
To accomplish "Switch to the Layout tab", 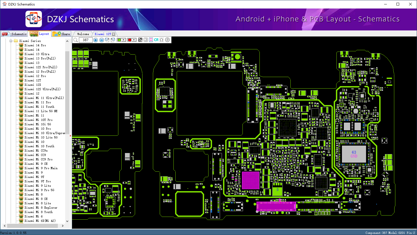I will pyautogui.click(x=40, y=34).
